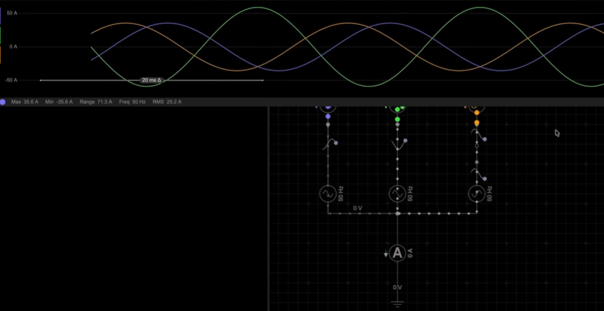
Task: Select the green trace color bar in scope legend
Action: [x=1, y=33]
